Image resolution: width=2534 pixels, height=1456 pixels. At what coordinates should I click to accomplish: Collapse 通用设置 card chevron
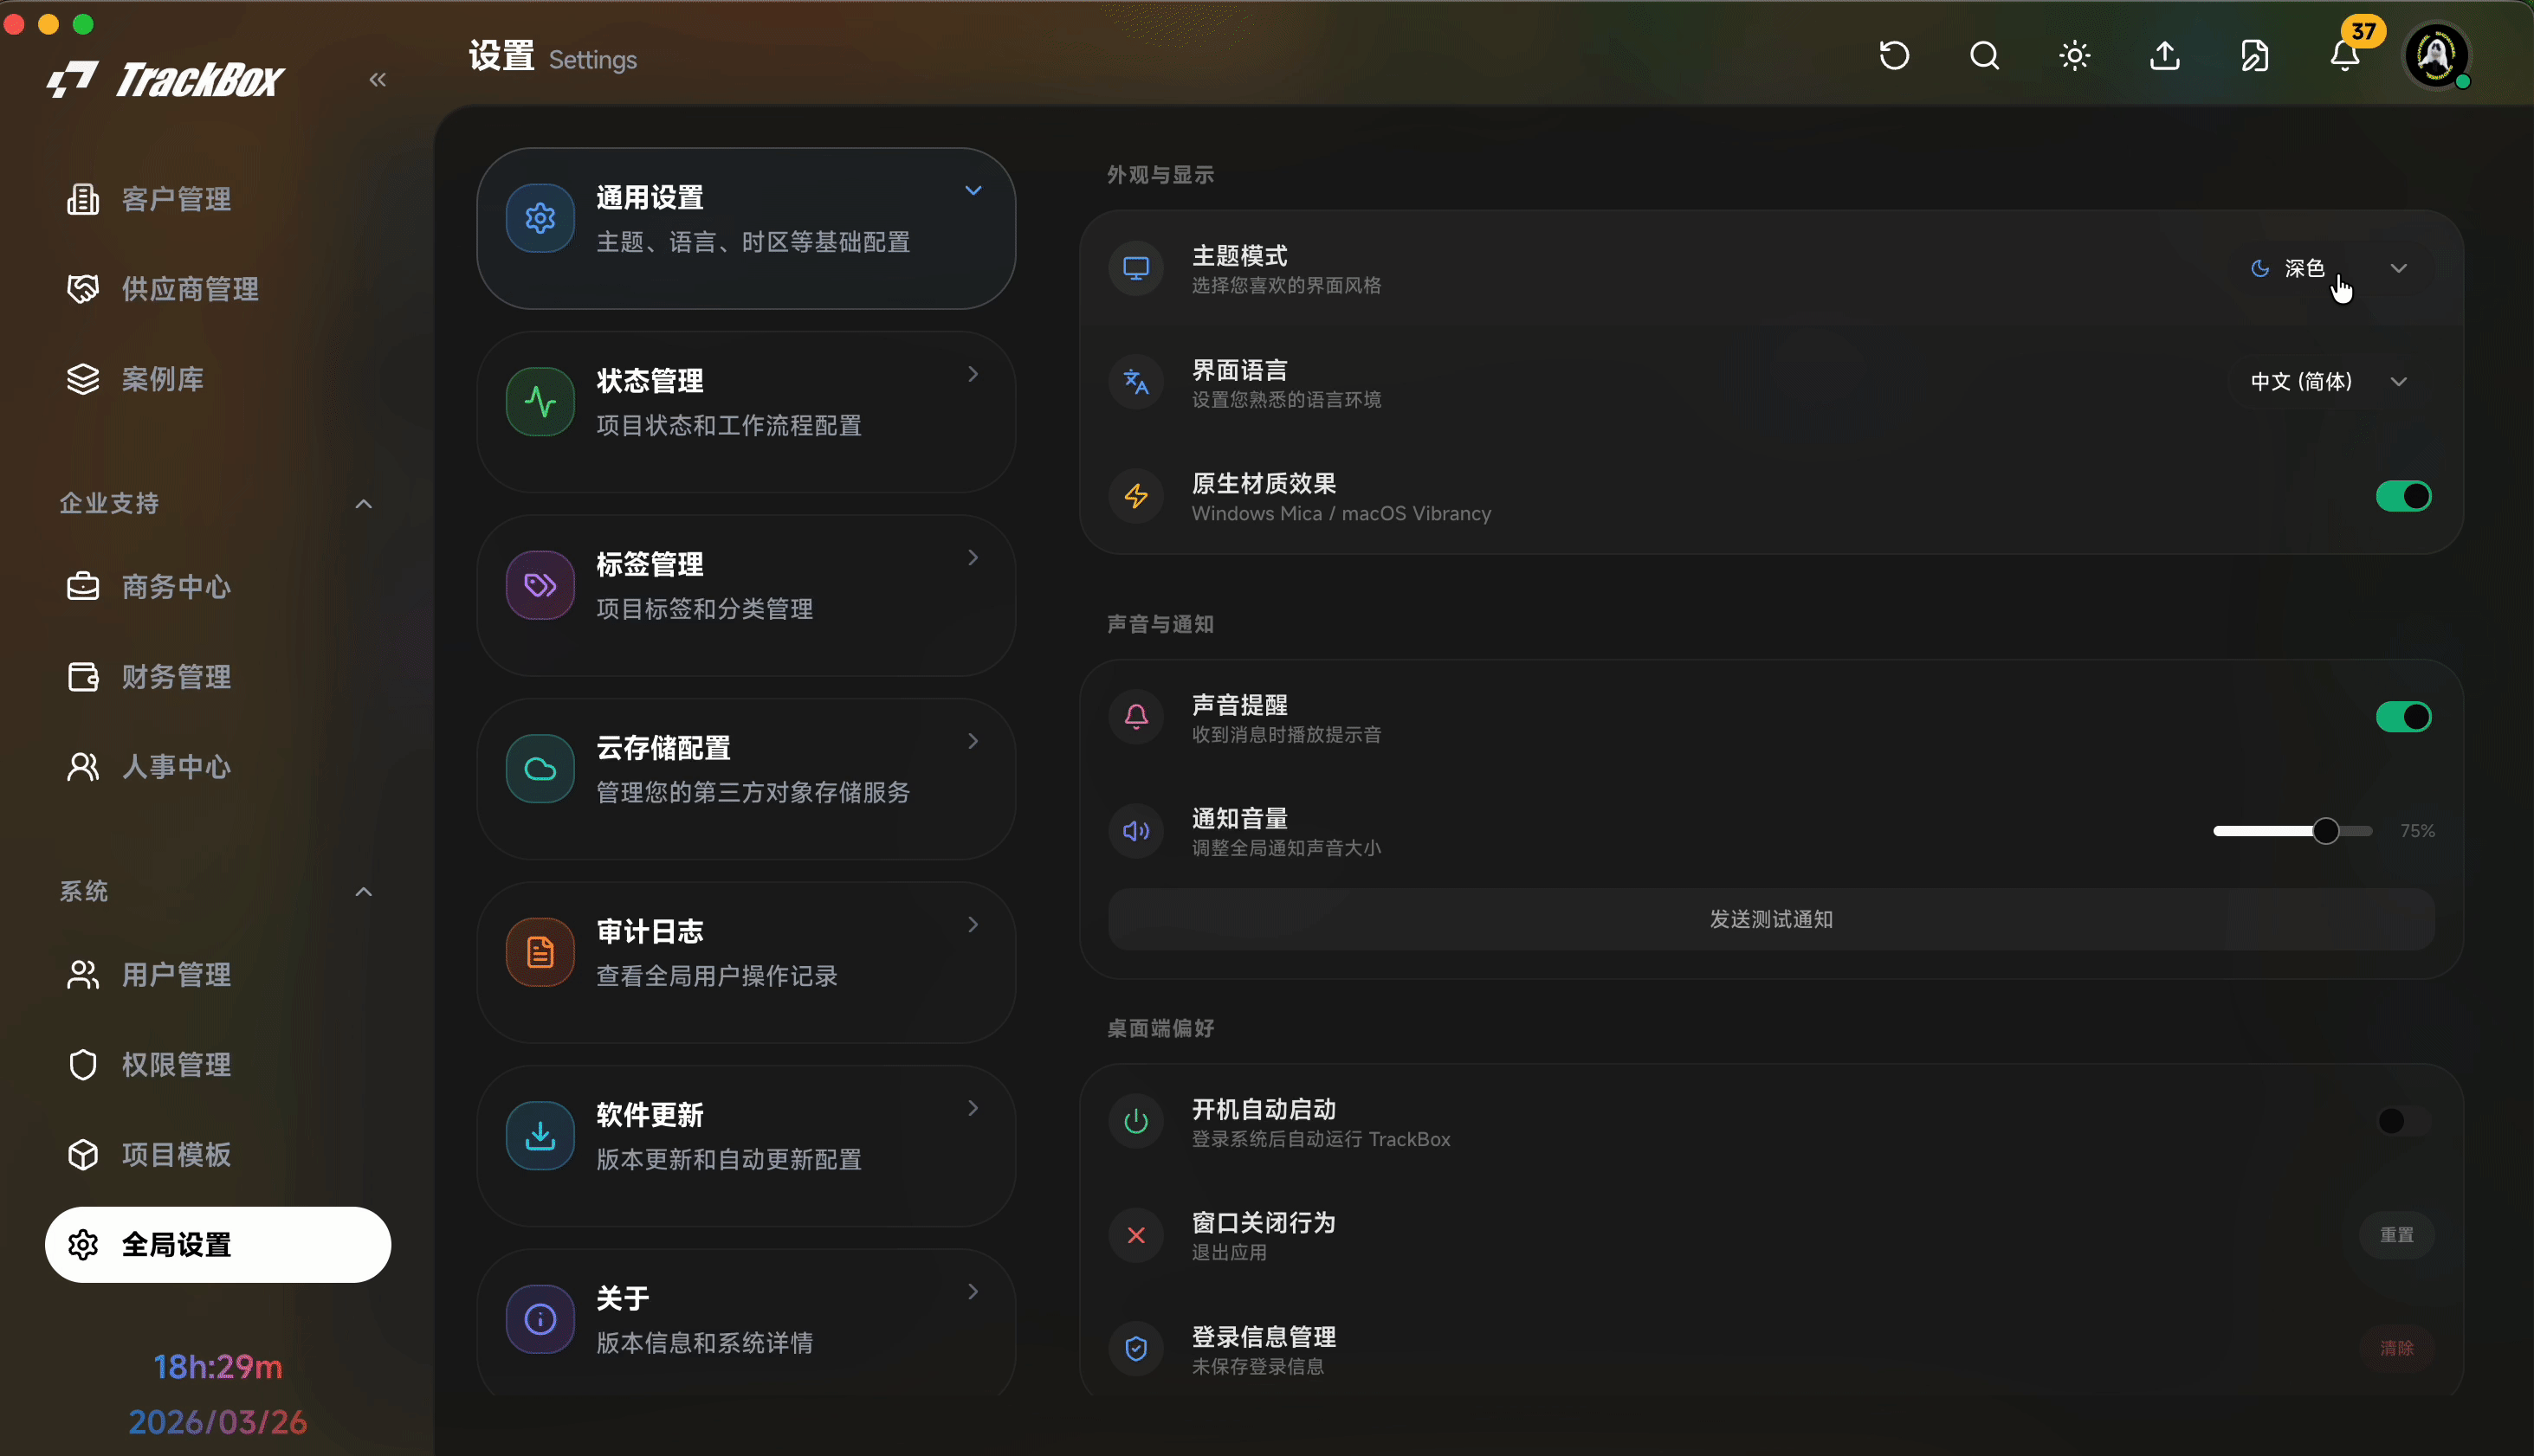click(973, 190)
